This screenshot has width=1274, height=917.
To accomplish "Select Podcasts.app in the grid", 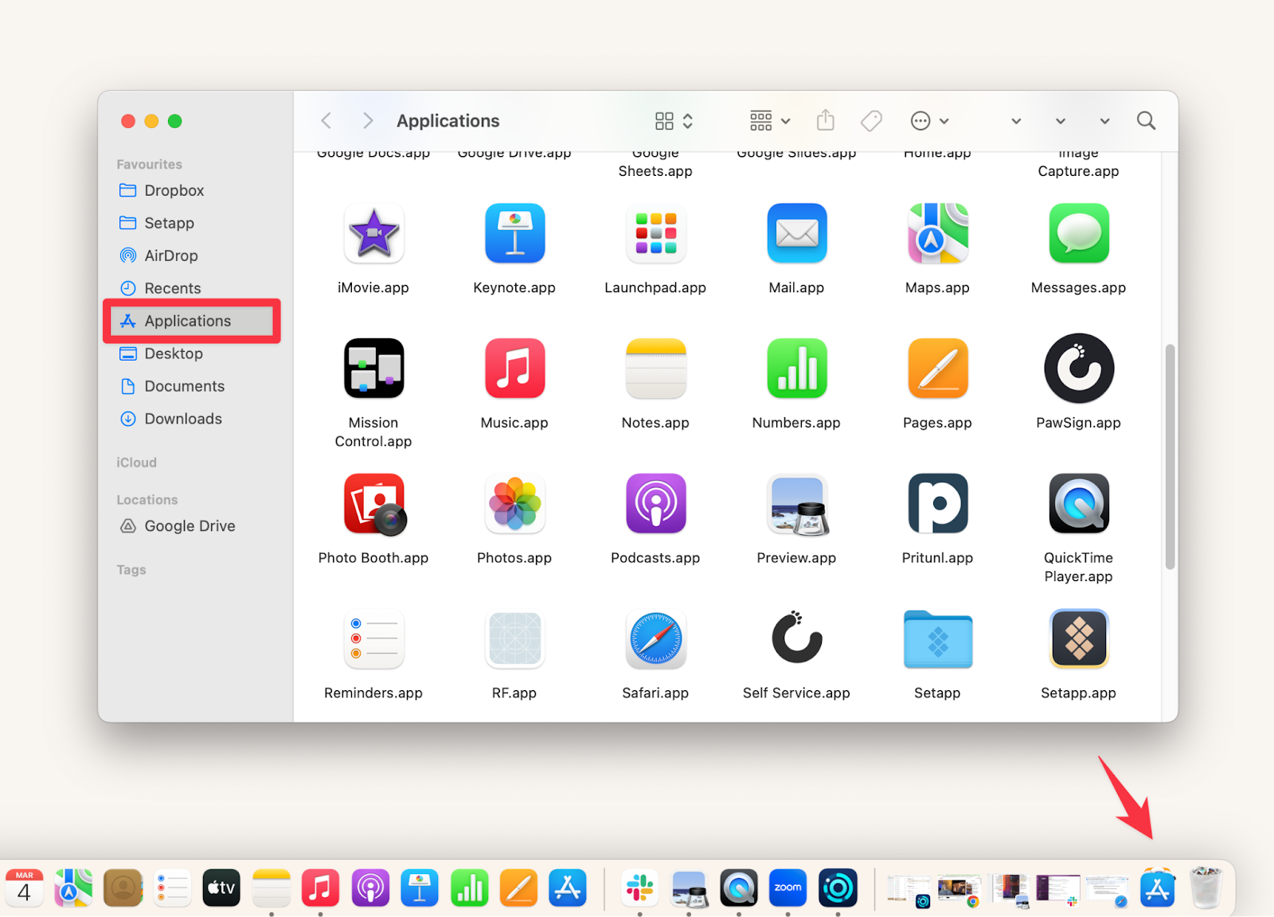I will coord(655,504).
